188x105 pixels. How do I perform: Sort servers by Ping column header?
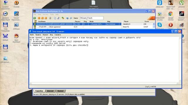[x=85, y=21]
